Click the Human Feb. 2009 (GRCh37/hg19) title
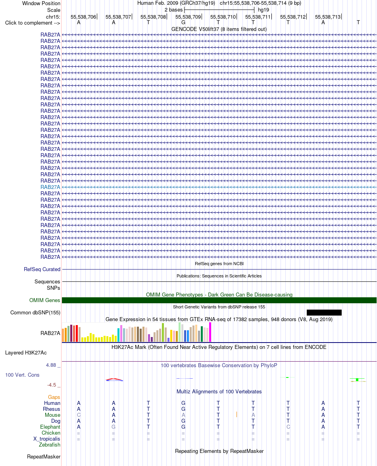The width and height of the screenshot is (377, 466). 176,3
